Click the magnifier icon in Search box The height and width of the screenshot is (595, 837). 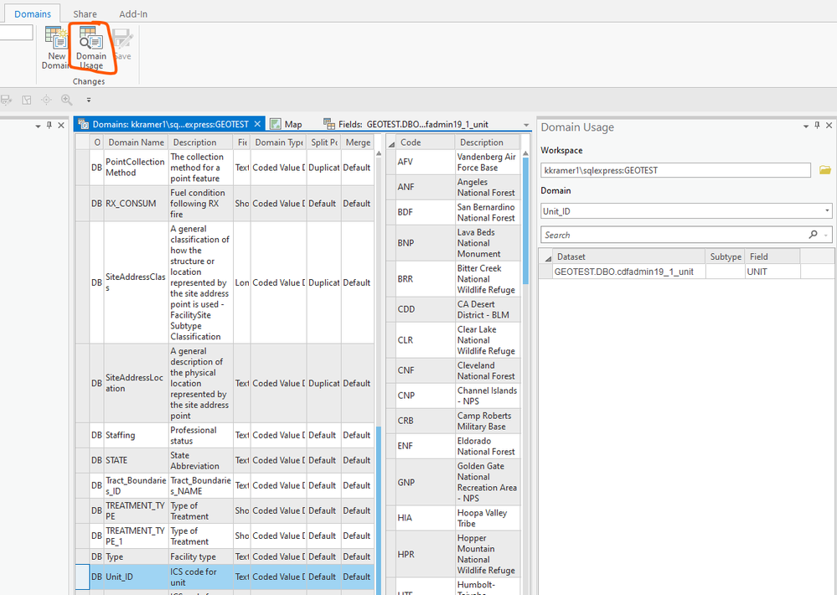(813, 235)
